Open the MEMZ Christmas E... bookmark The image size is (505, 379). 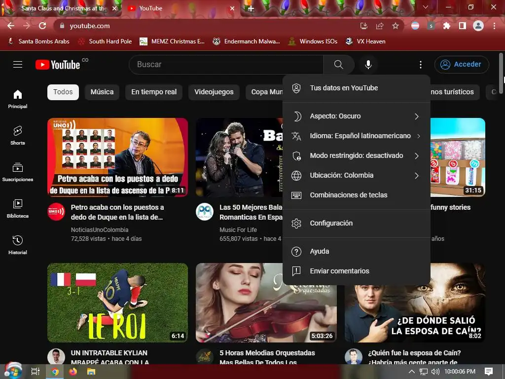[x=172, y=41]
